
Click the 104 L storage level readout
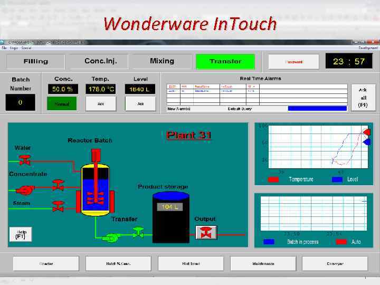(169, 207)
